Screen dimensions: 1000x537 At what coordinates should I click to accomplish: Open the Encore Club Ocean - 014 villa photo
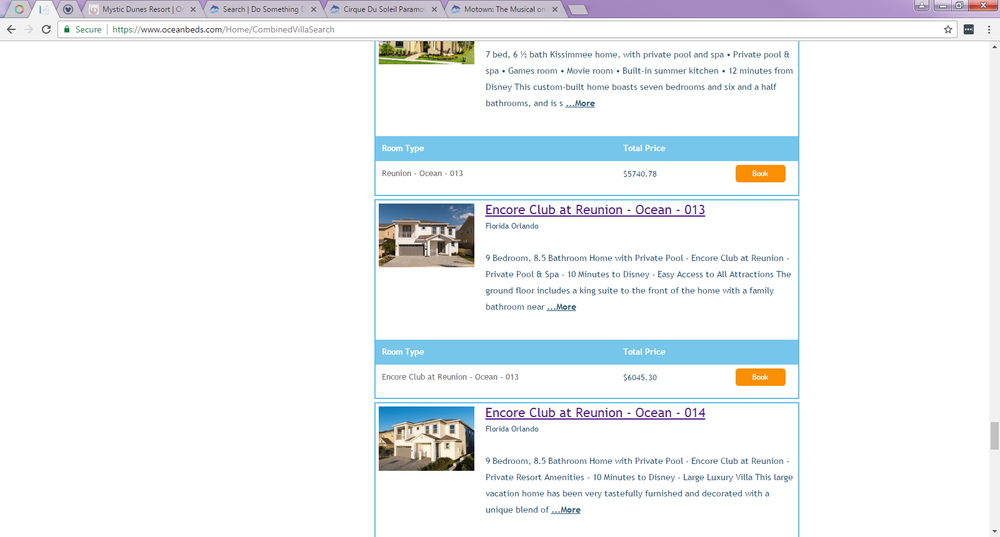coord(426,438)
